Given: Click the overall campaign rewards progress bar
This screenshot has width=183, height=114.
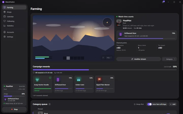Looking at the screenshot, I should coord(105,70).
